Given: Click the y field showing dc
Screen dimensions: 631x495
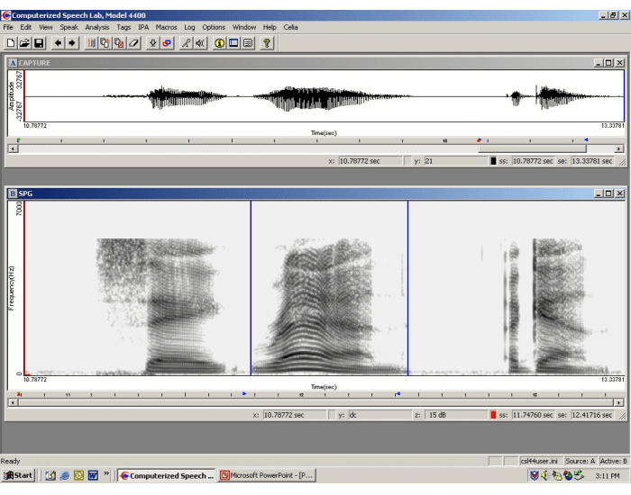Looking at the screenshot, I should [380, 415].
